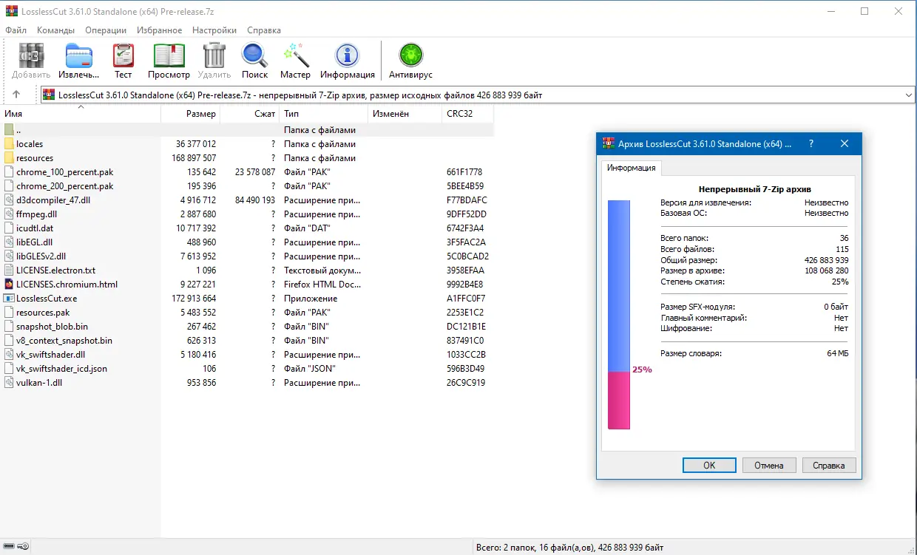The width and height of the screenshot is (917, 555).
Task: Click the Отмена button
Action: coord(769,466)
